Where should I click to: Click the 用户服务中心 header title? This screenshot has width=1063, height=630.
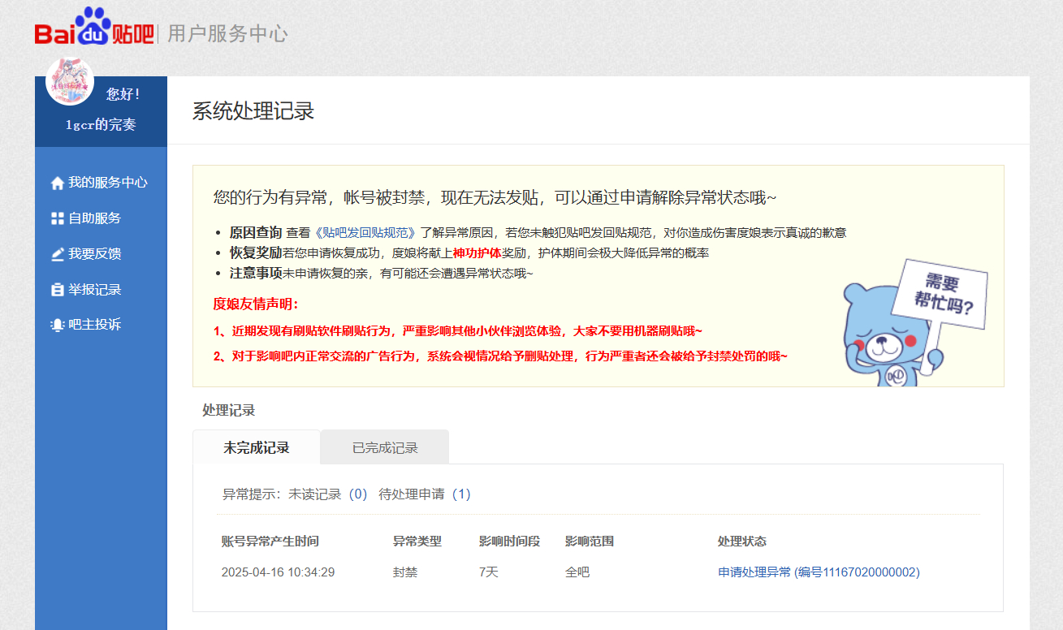227,34
